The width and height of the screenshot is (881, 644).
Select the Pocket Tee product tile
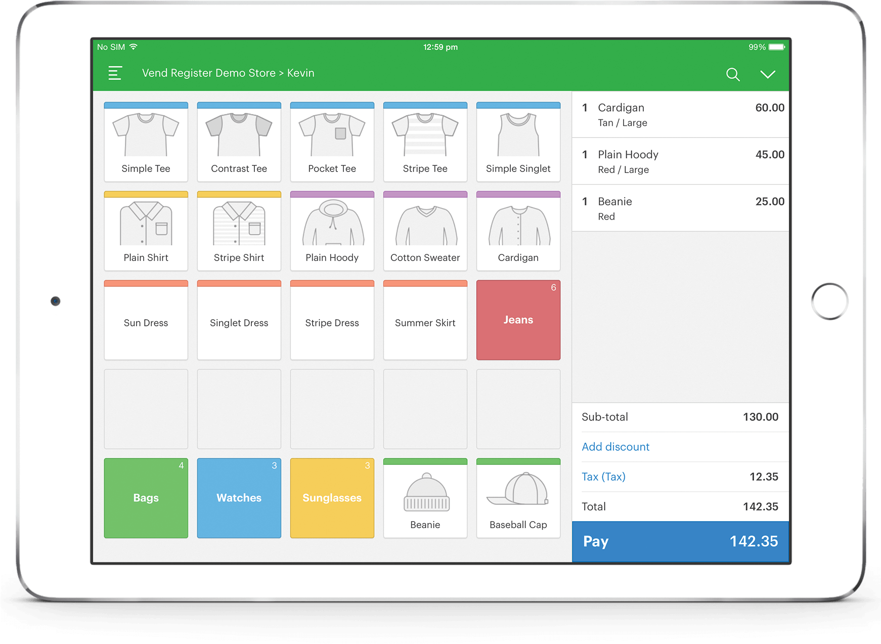coord(332,142)
